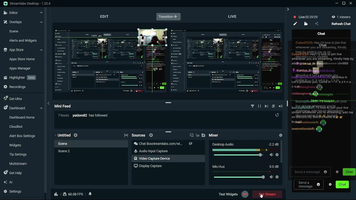
Task: Add a new source with the plus icon
Action: [151, 135]
